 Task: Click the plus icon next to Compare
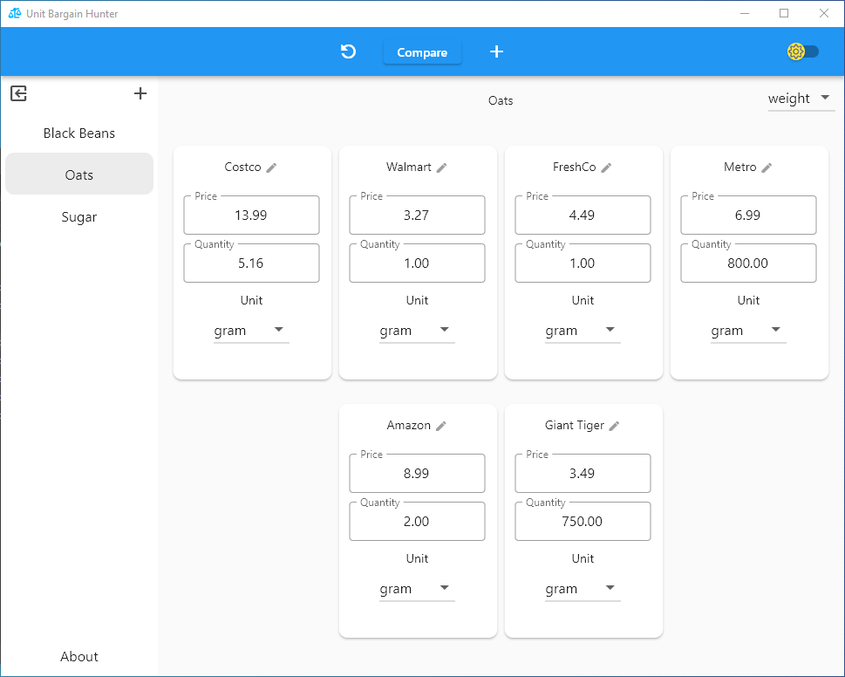click(x=496, y=51)
